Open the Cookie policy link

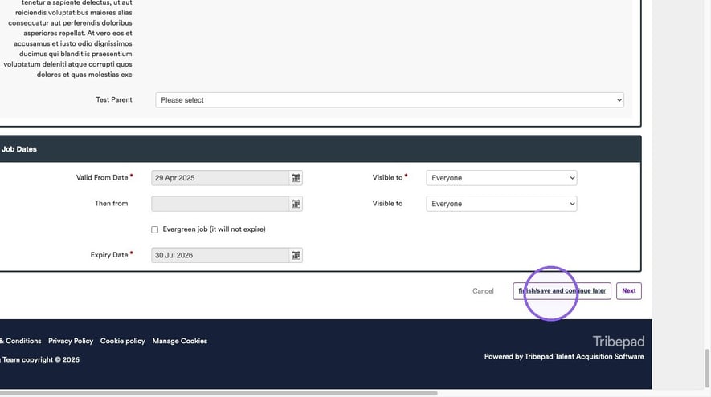122,341
